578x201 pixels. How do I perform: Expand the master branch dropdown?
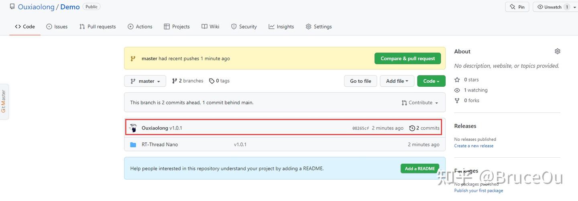point(145,81)
